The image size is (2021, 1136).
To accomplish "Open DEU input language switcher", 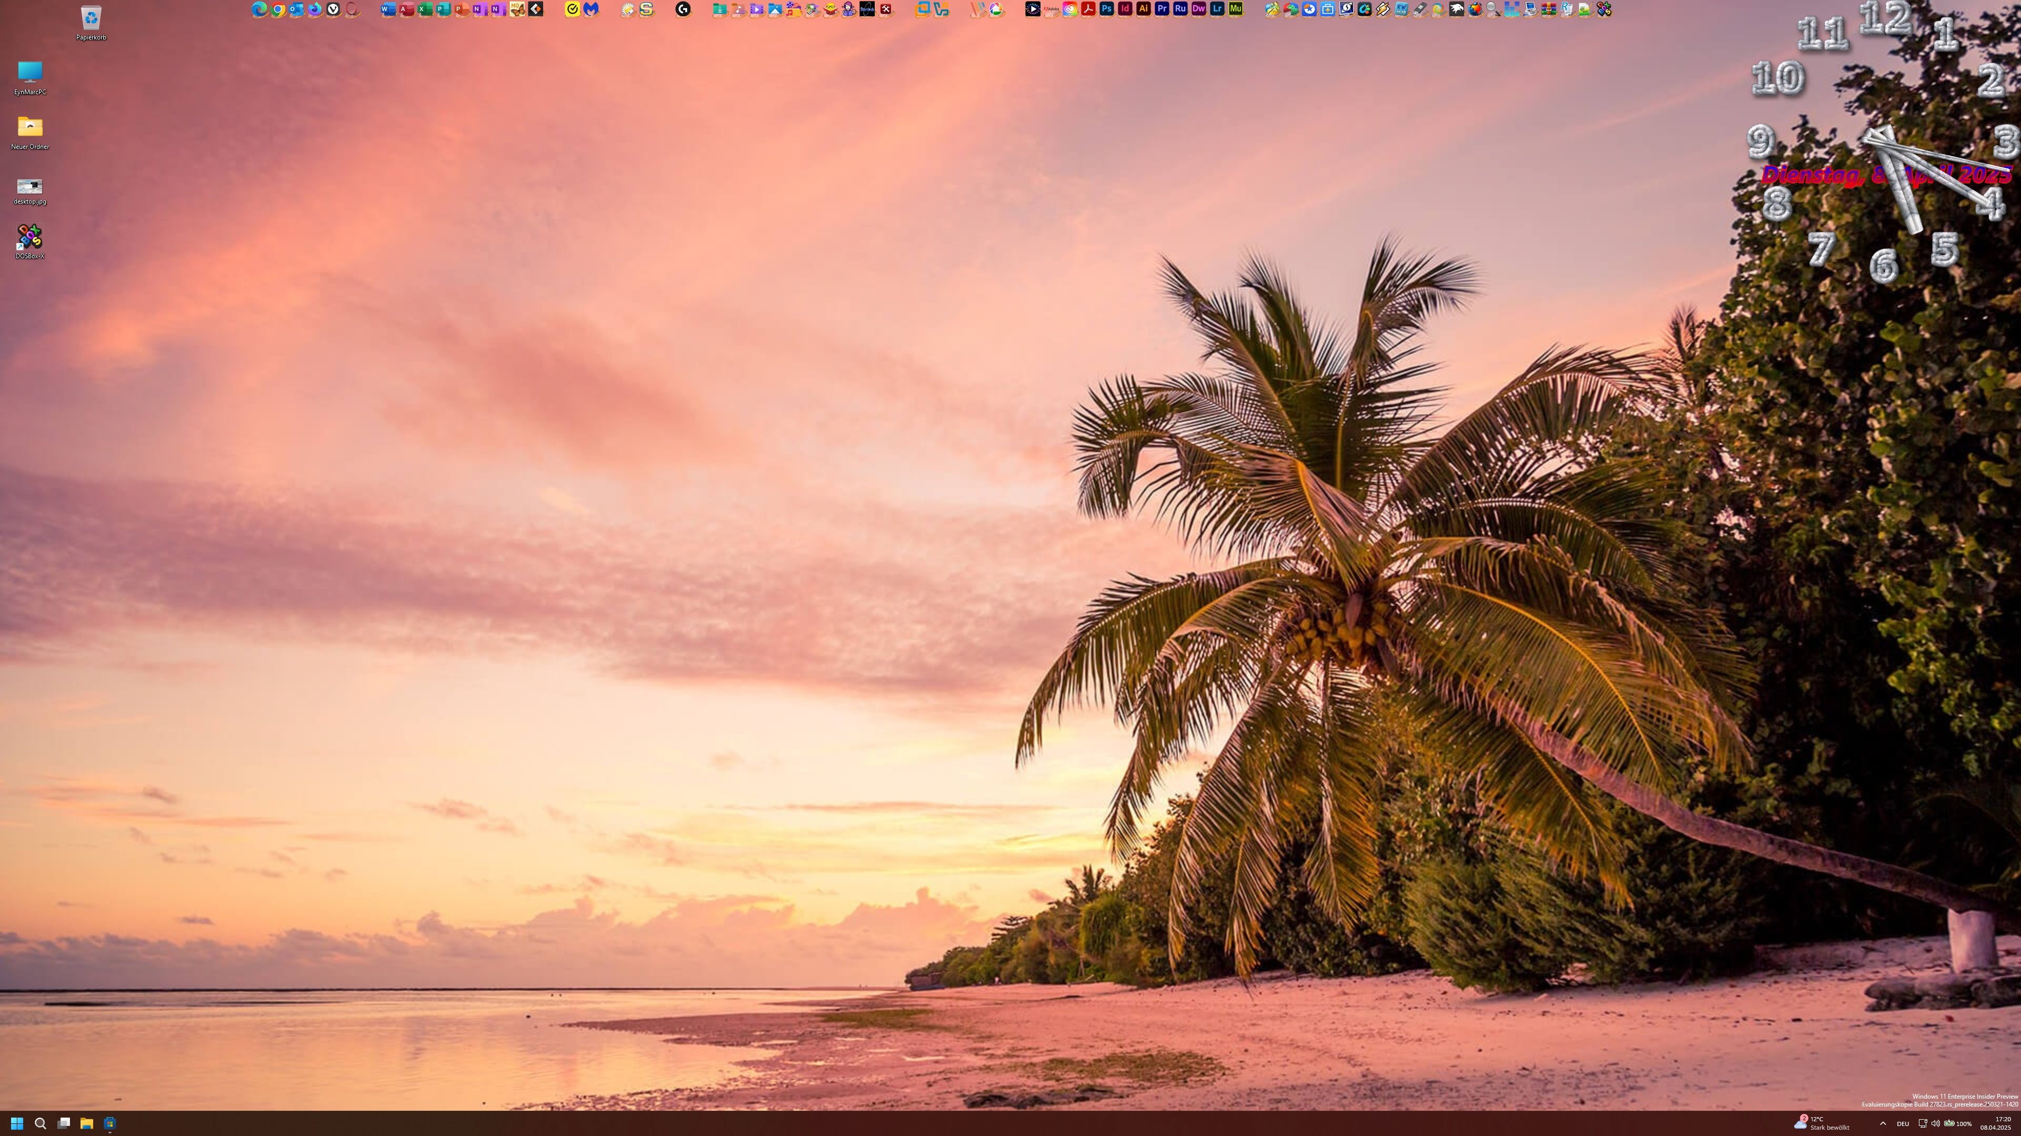I will 1903,1123.
